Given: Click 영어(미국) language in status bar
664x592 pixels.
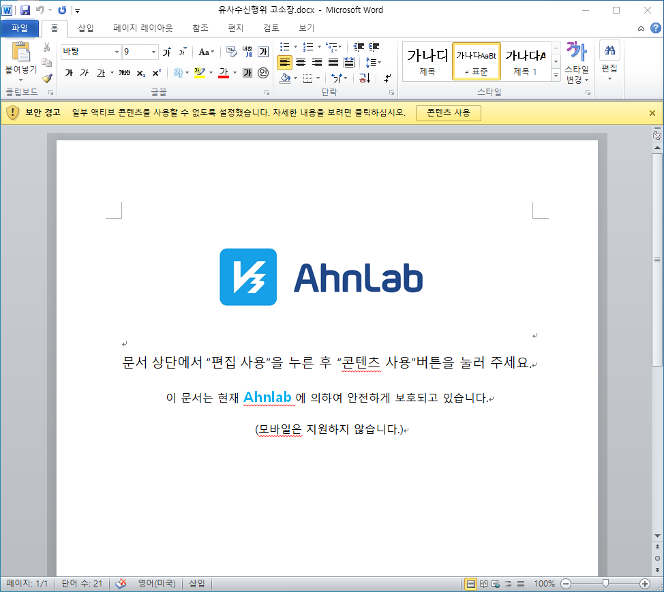Looking at the screenshot, I should [157, 584].
